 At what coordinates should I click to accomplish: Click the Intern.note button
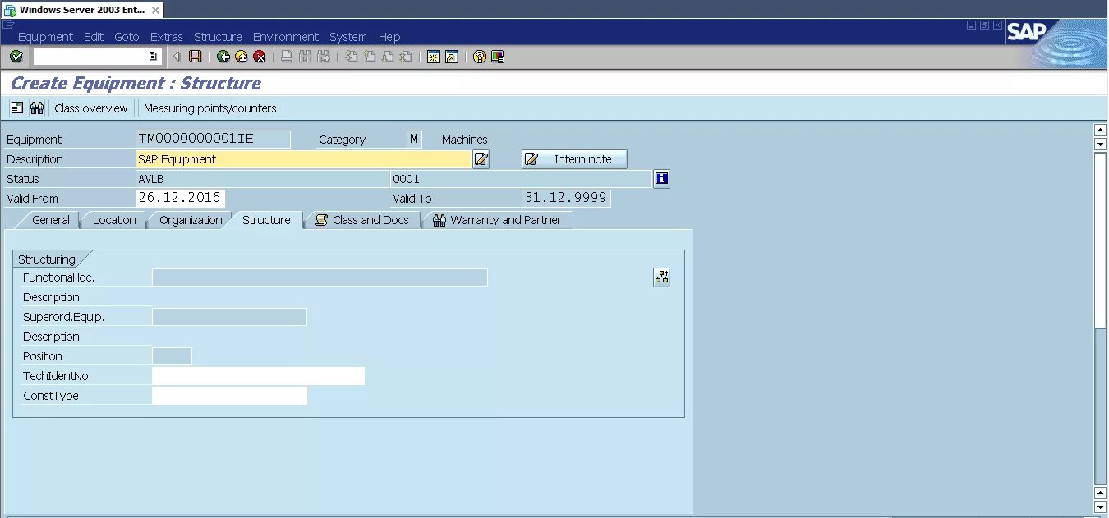[x=574, y=159]
